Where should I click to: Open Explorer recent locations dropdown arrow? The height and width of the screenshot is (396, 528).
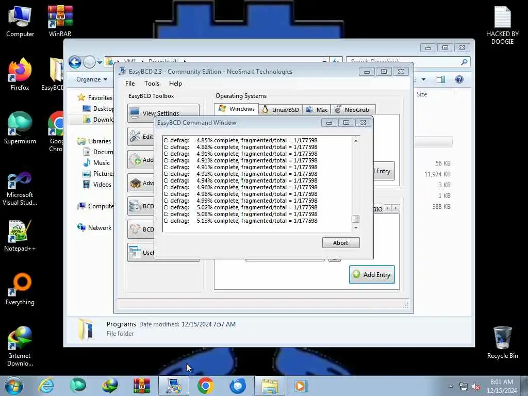100,62
